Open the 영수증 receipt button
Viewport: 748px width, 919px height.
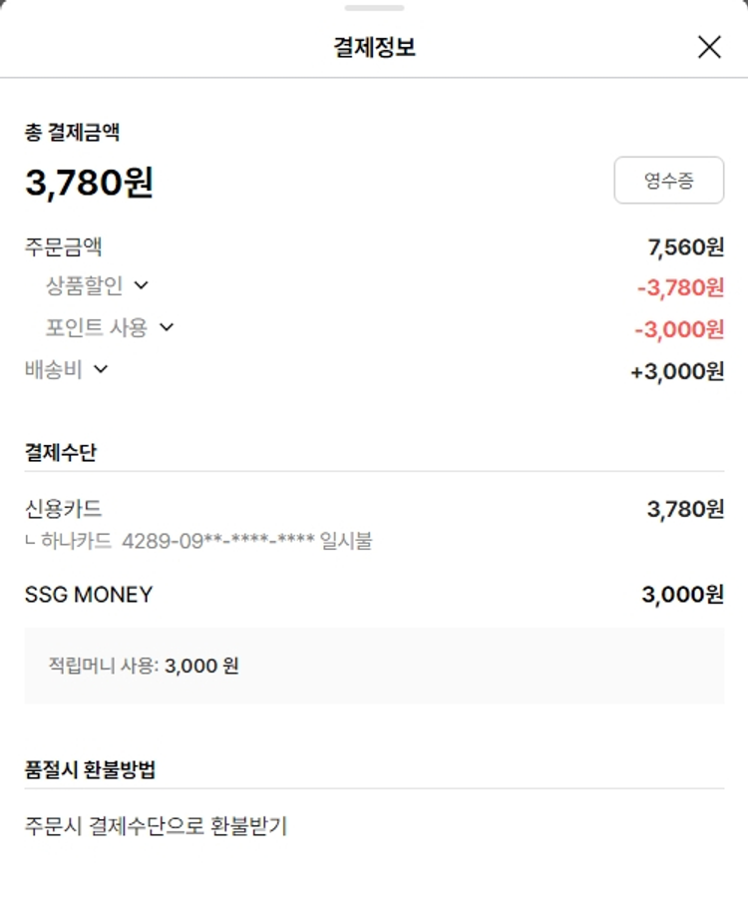[x=668, y=181]
